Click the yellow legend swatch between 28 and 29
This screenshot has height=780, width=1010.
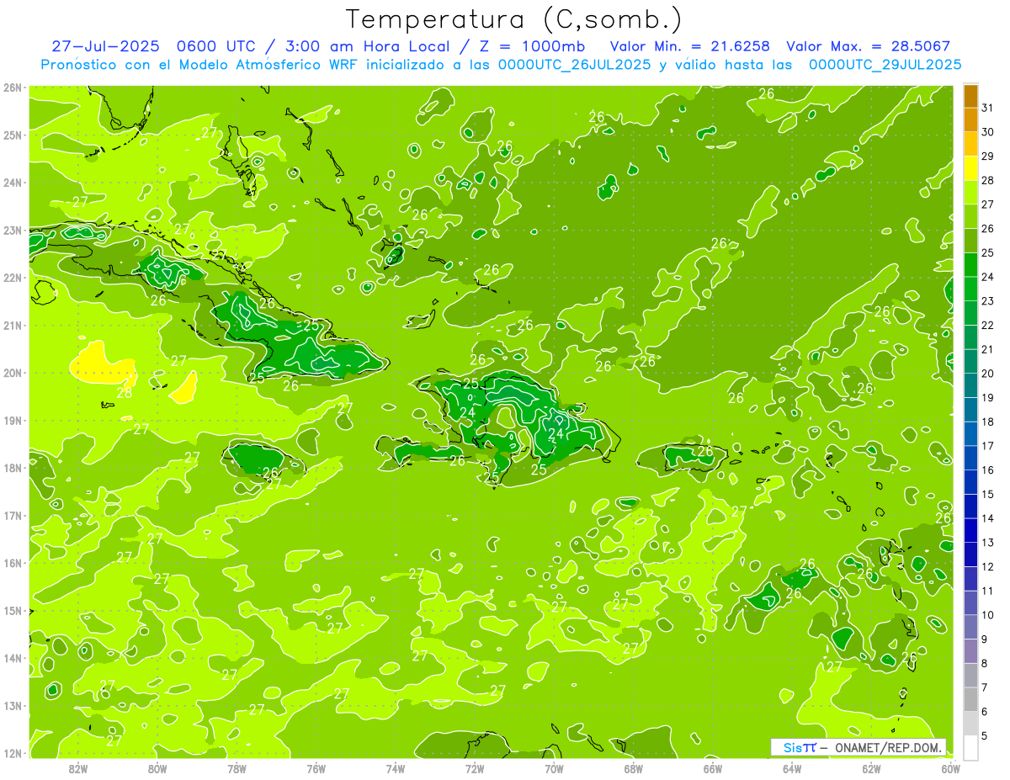click(x=970, y=168)
